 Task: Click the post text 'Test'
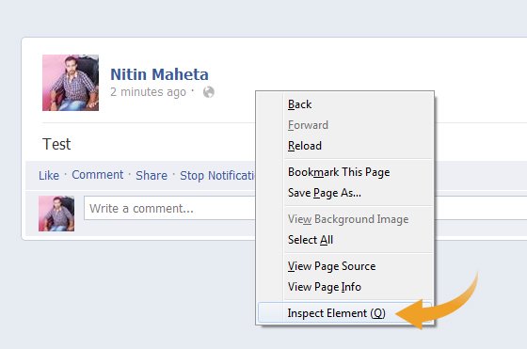pyautogui.click(x=56, y=145)
